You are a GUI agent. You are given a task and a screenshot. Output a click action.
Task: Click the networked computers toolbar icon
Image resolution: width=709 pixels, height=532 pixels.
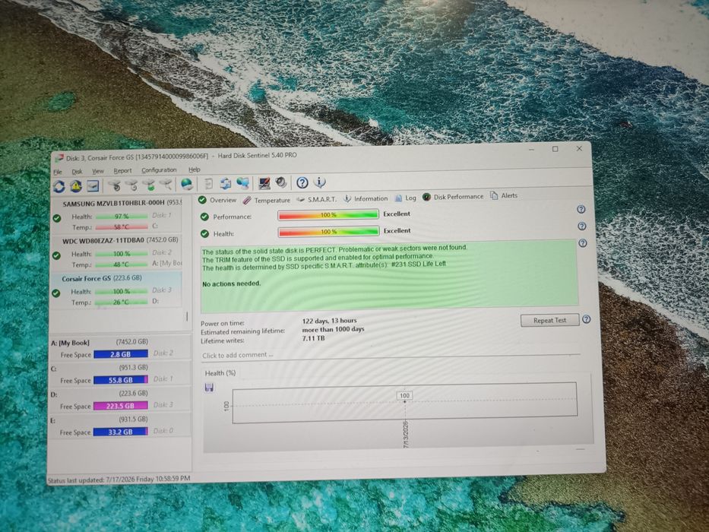pyautogui.click(x=243, y=182)
